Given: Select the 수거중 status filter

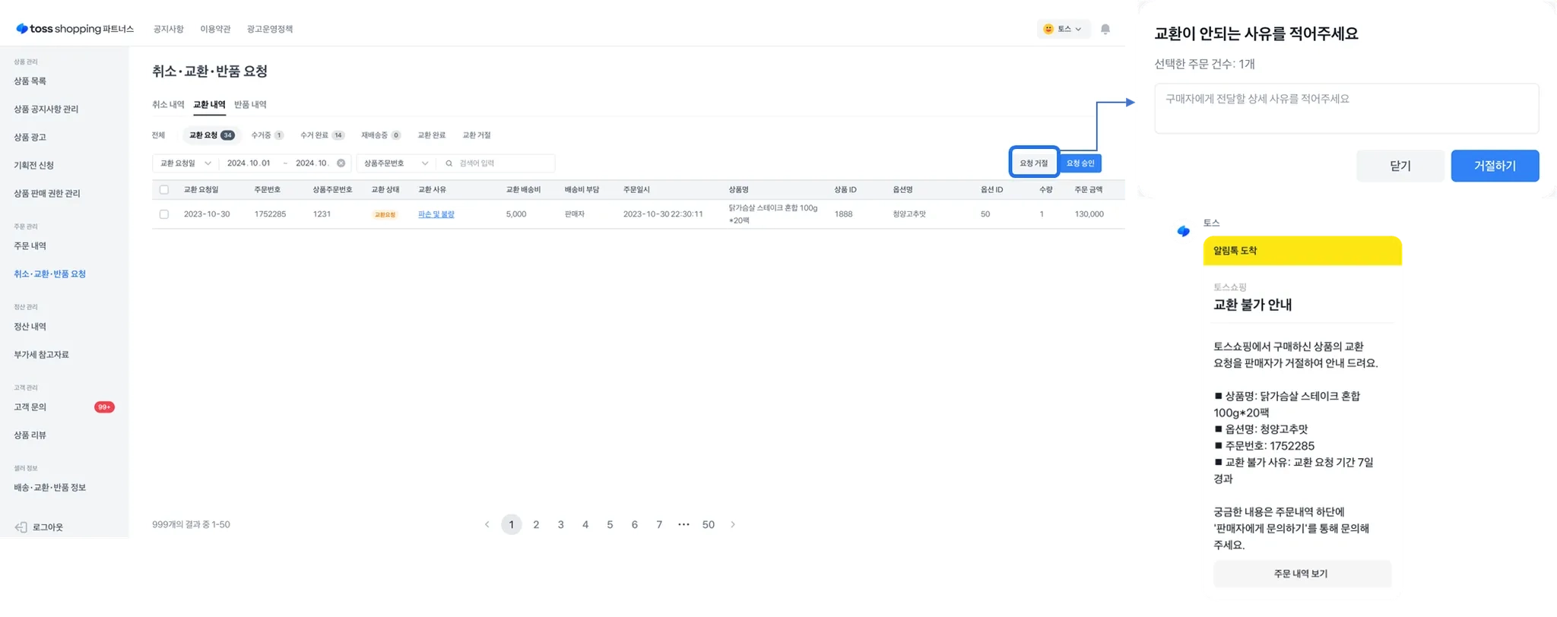Looking at the screenshot, I should coord(268,135).
